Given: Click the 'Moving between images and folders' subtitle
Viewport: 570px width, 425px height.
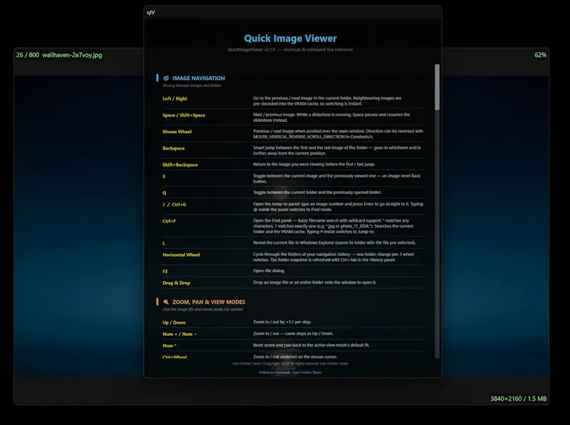Looking at the screenshot, I should (192, 86).
